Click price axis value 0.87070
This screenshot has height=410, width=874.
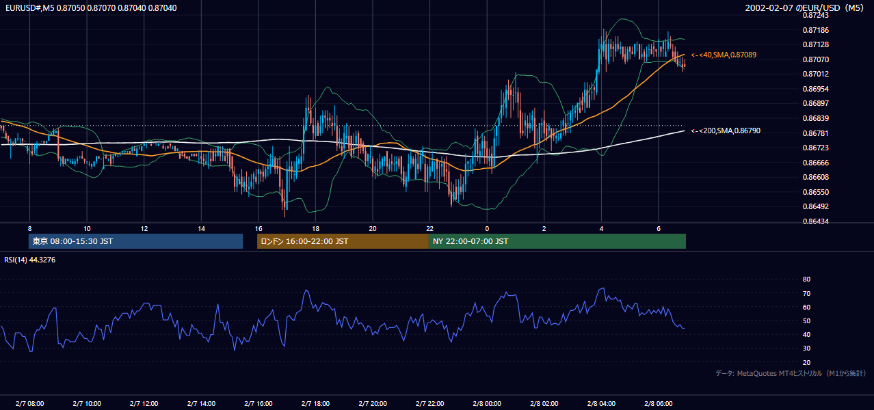(x=815, y=60)
